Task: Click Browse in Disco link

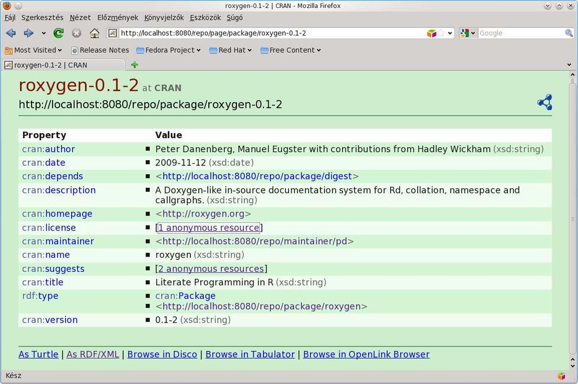Action: point(162,355)
